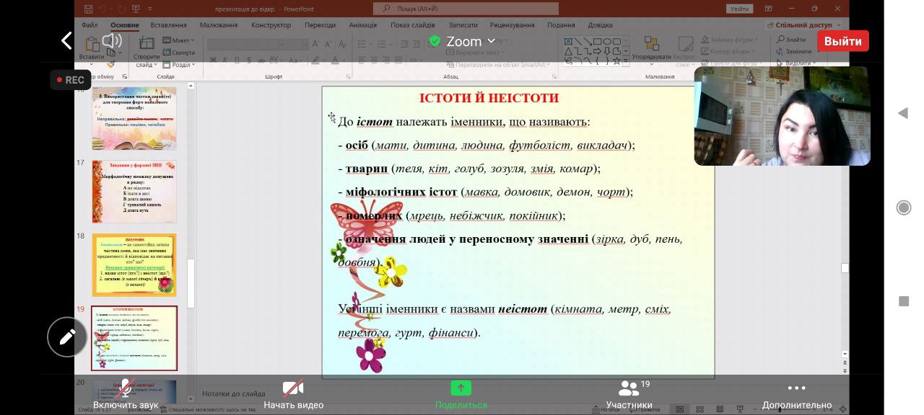Viewport: 924px width, 415px height.
Task: Tap the presenter's video thumbnail
Action: pos(782,116)
